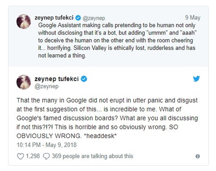216x171 pixels.
Task: Click the heart like icon
Action: (x=20, y=156)
